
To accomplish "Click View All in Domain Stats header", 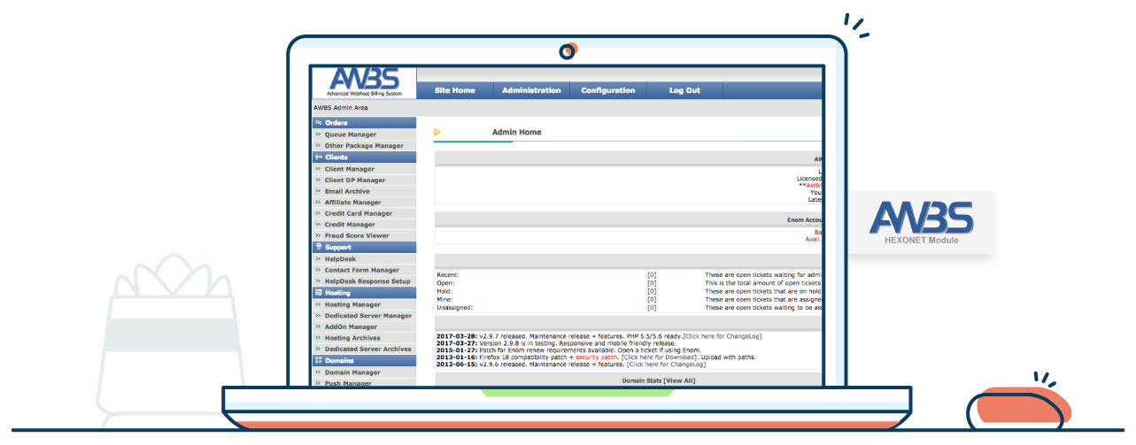I will click(677, 380).
